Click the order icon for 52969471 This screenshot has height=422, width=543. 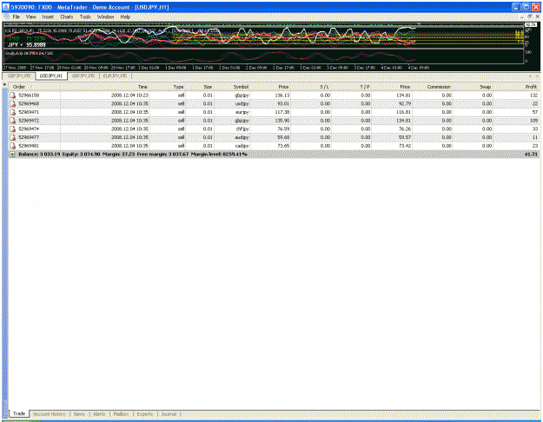click(x=12, y=112)
